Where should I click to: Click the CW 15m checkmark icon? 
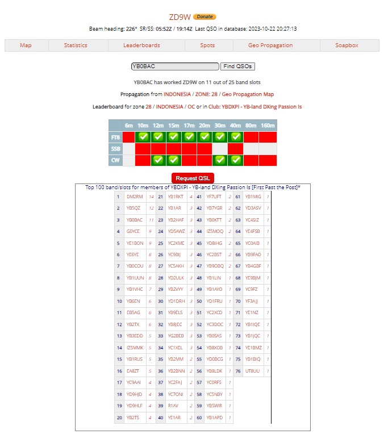click(x=173, y=160)
